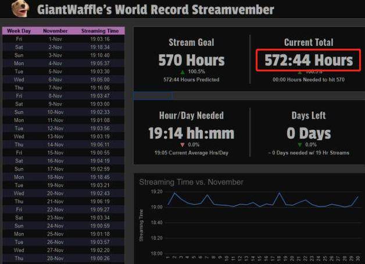Click the GiantWaffle's World Record Streamvember heading
The width and height of the screenshot is (365, 264).
pos(155,10)
